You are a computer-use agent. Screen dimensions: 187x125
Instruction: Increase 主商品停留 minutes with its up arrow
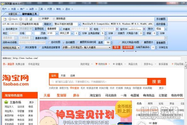click(106, 33)
